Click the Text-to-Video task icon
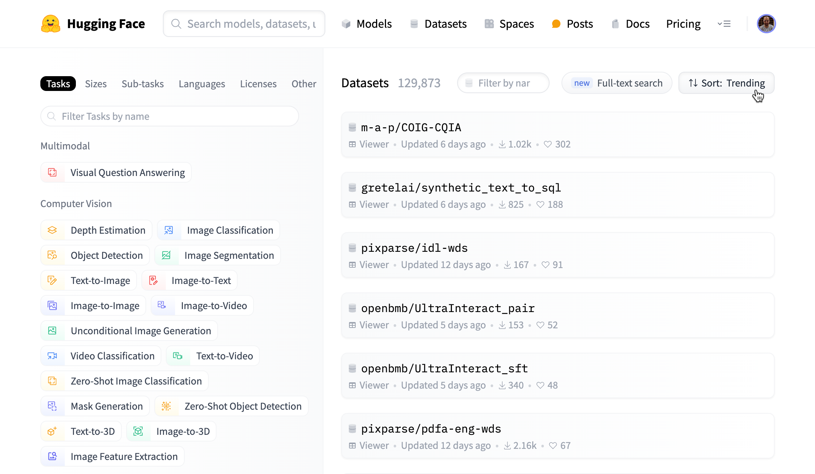The width and height of the screenshot is (815, 474). point(178,356)
